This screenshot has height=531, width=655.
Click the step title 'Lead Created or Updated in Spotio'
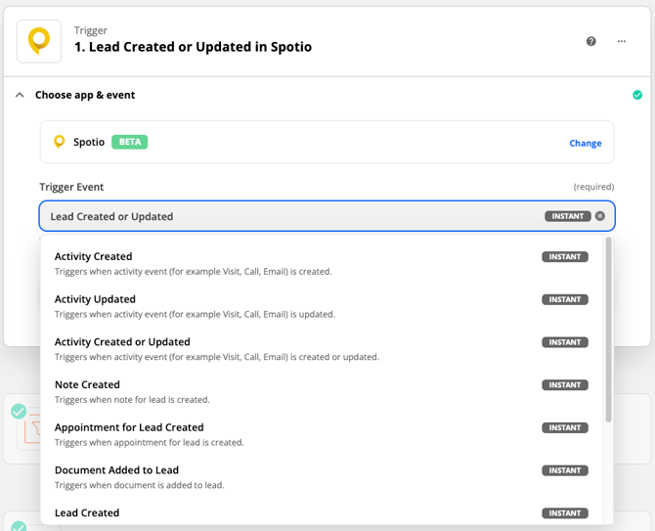pyautogui.click(x=193, y=47)
